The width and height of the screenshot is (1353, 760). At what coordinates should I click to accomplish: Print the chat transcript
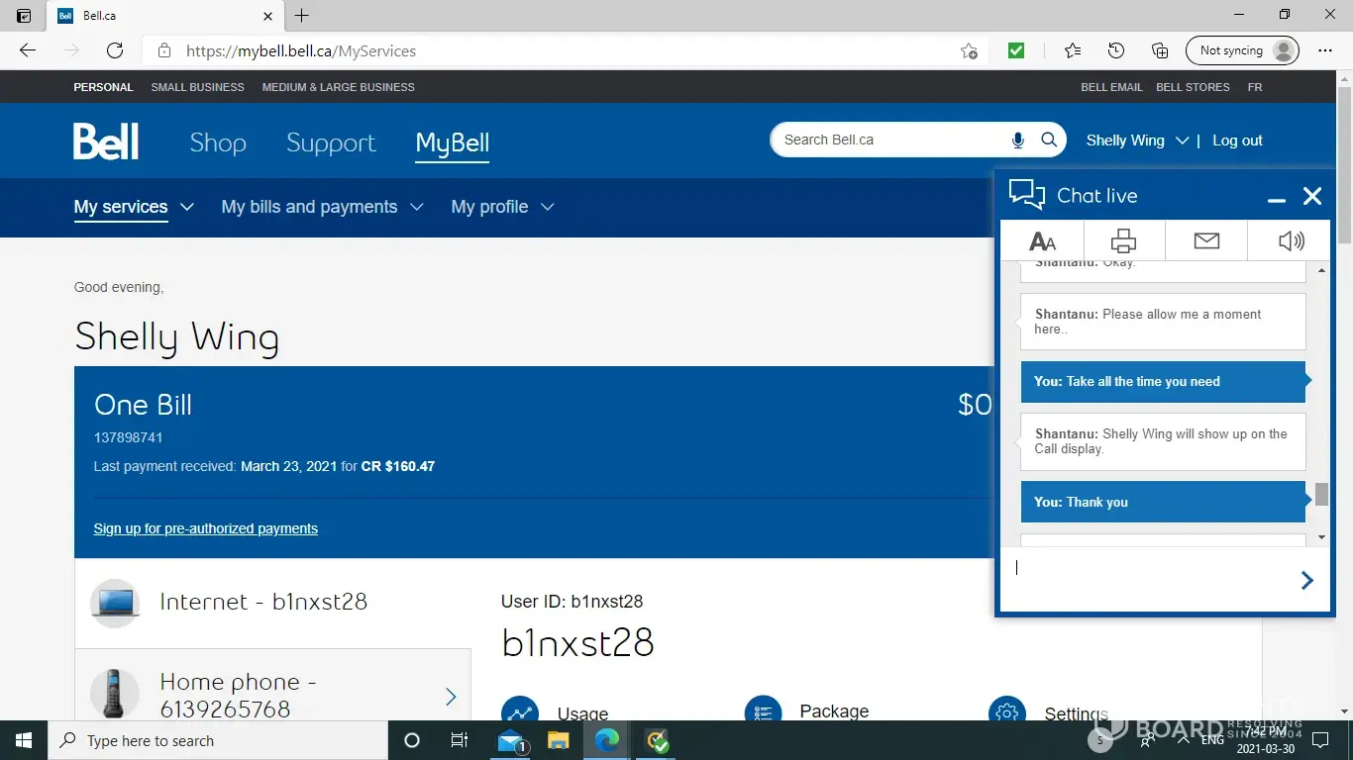1124,240
